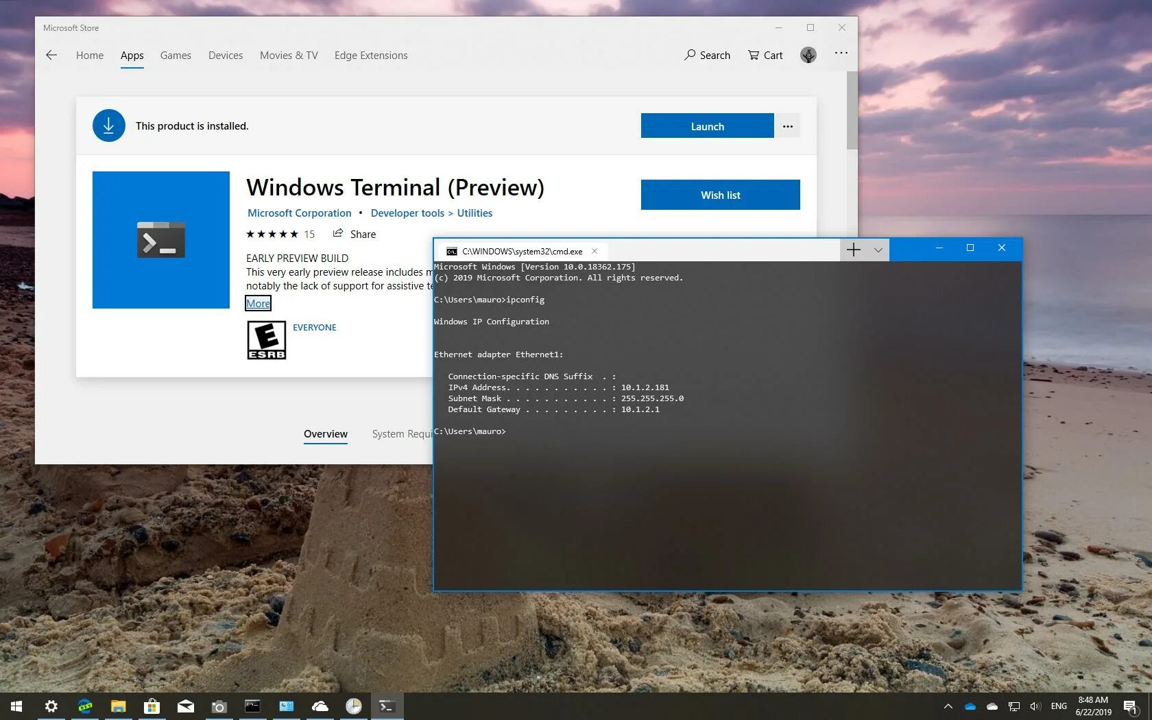Open the volume control
Screen dimensions: 1152x720
[1035, 706]
